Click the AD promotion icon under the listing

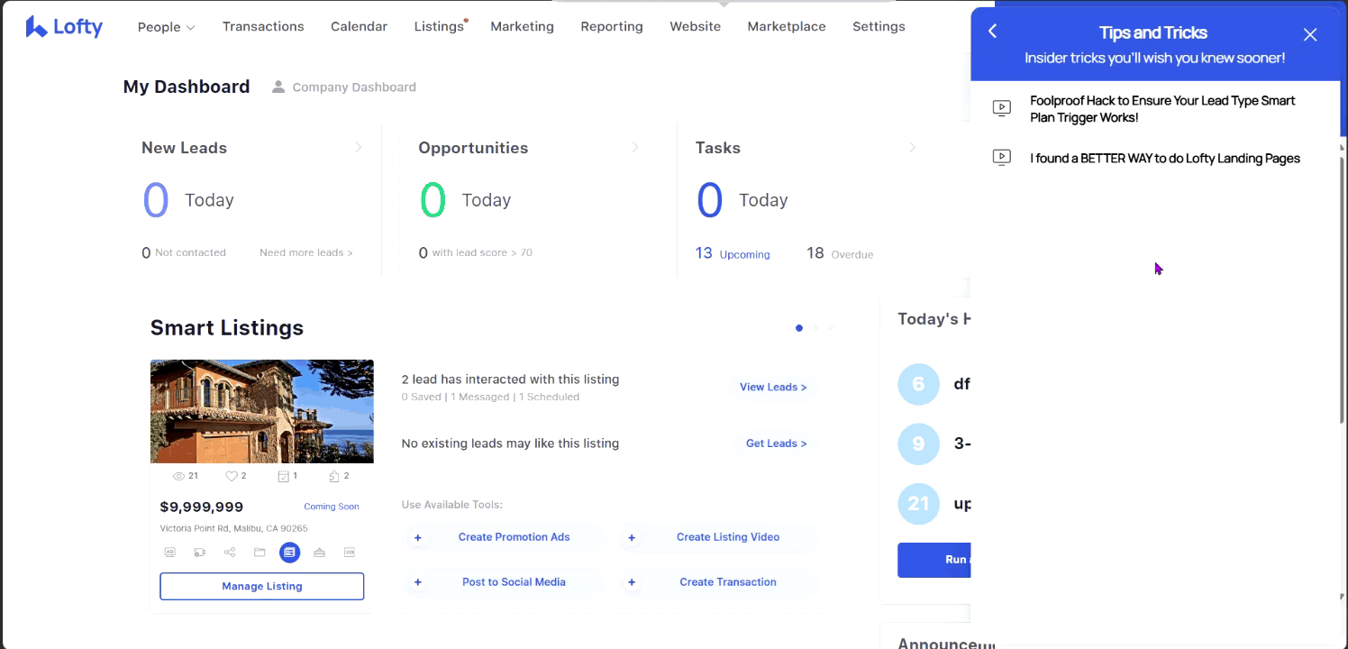tap(169, 553)
